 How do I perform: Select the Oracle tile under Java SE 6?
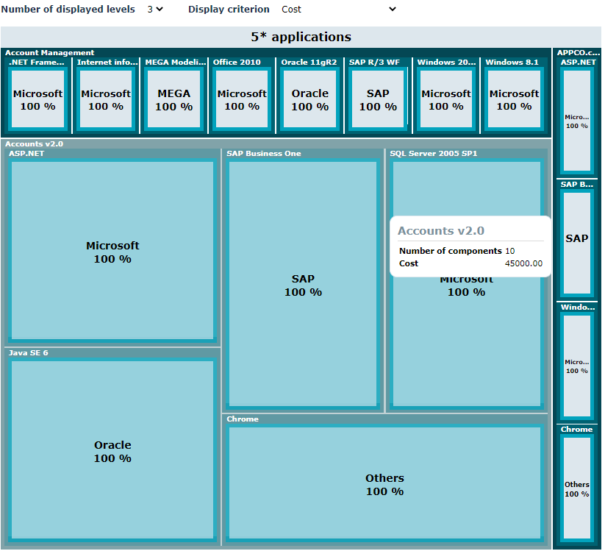click(112, 451)
